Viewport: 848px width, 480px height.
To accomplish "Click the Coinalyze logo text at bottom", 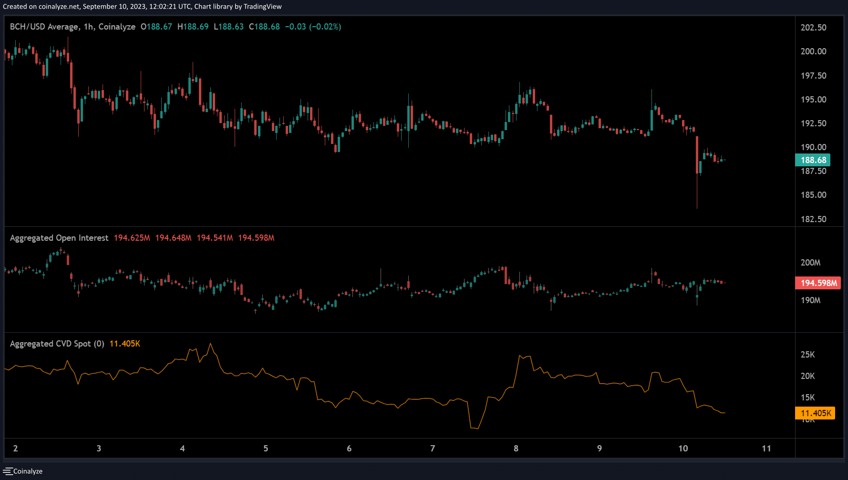I will 28,471.
